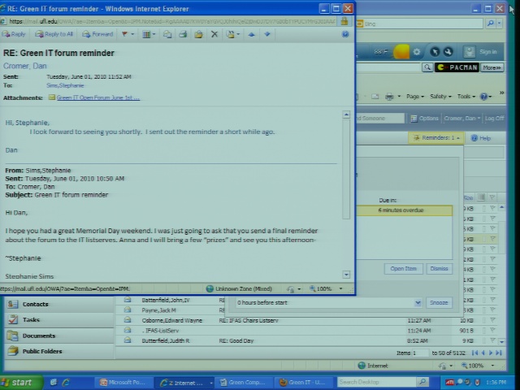
Task: Select the 6 minutes overdue reminder row
Action: (405, 210)
